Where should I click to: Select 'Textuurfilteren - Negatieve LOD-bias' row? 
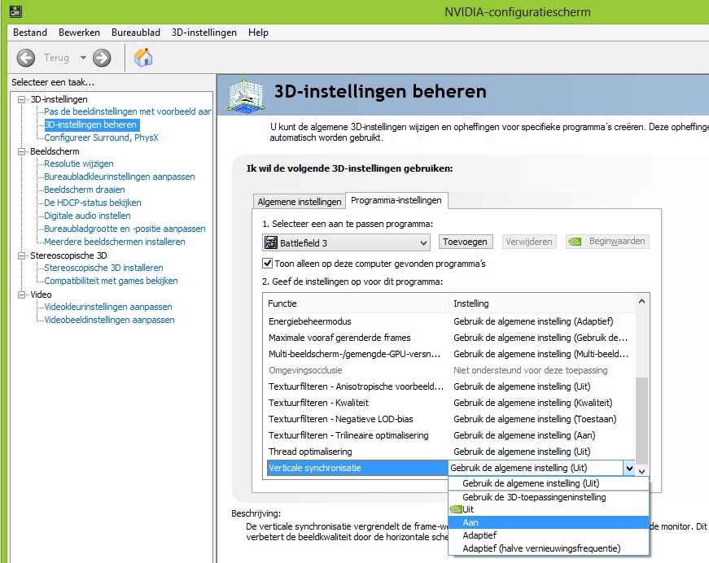[x=449, y=419]
